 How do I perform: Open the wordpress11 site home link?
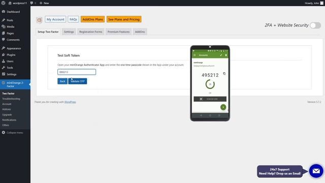click(x=18, y=3)
